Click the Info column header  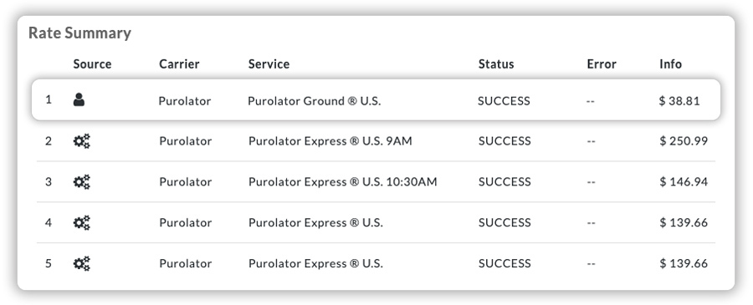[670, 64]
